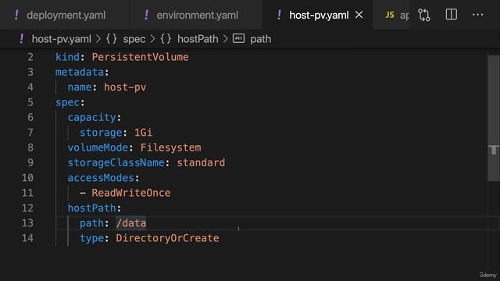This screenshot has width=500, height=281.
Task: Expand the spec breadcrumb segment
Action: [x=134, y=39]
